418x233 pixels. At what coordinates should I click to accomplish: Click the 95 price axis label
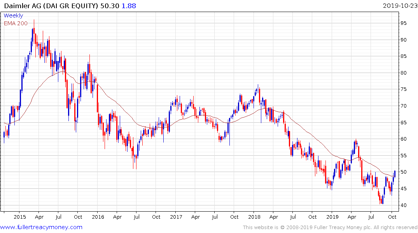pos(403,23)
